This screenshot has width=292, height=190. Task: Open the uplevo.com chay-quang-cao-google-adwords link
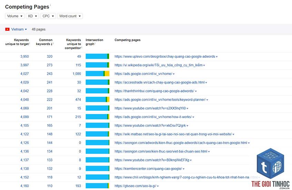point(165,57)
